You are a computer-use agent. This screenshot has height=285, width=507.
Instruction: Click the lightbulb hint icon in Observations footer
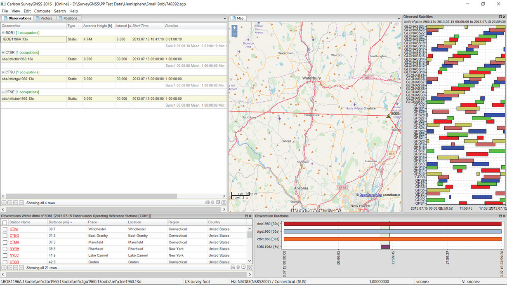[x=224, y=202]
